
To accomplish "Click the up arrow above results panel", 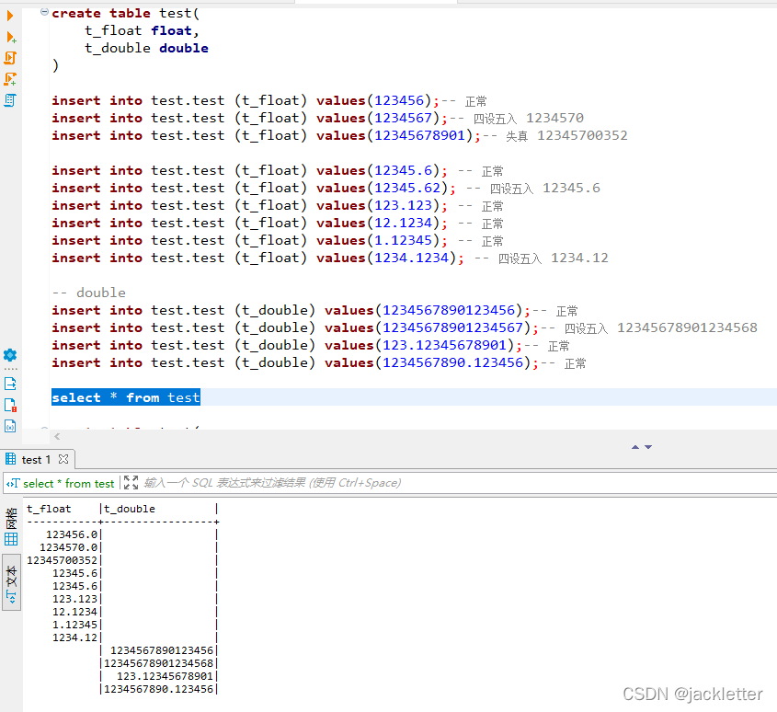I will pos(635,447).
